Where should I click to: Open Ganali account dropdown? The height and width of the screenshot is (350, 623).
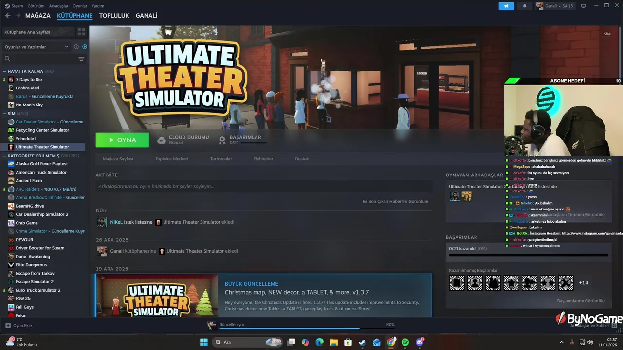coord(554,6)
